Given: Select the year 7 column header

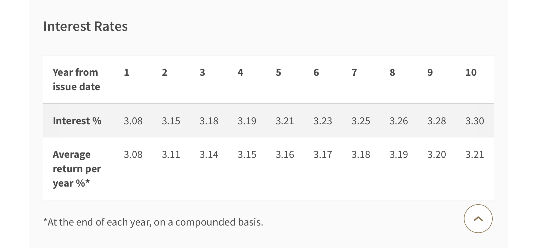Looking at the screenshot, I should [354, 72].
